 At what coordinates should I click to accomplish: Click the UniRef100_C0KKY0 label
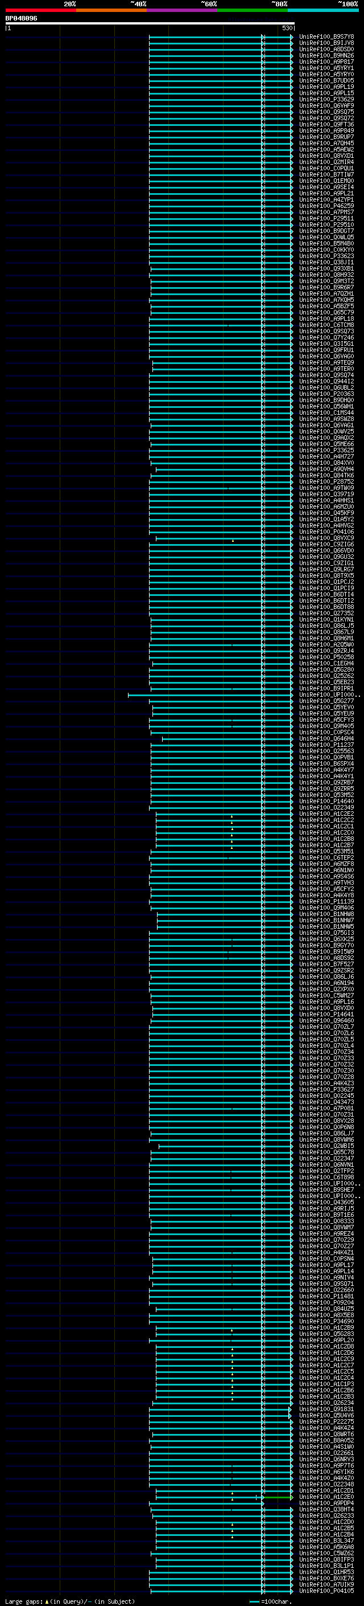[x=326, y=250]
